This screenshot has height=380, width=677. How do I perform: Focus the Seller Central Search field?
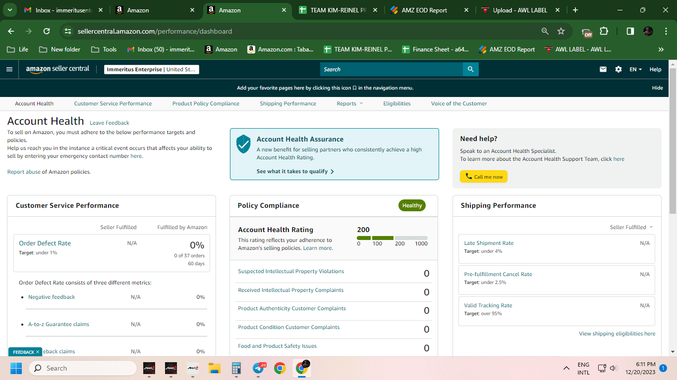tap(392, 69)
